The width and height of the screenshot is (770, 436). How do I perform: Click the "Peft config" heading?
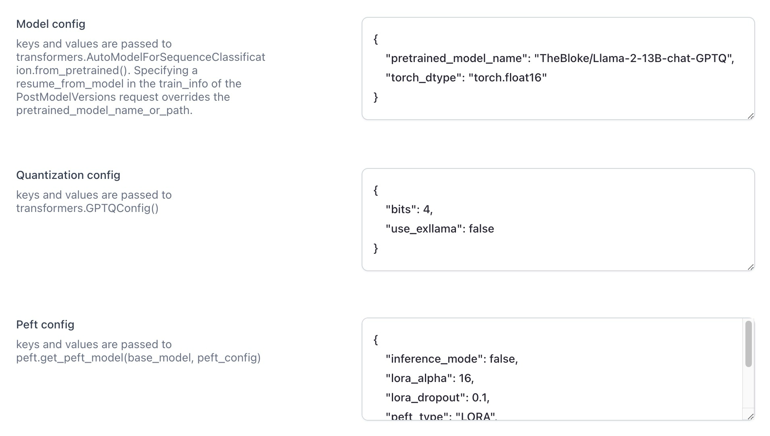point(45,325)
